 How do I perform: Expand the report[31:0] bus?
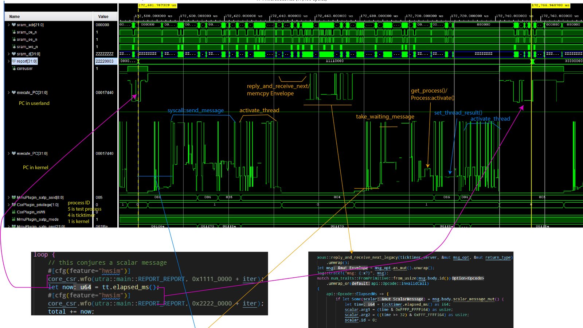tap(9, 61)
